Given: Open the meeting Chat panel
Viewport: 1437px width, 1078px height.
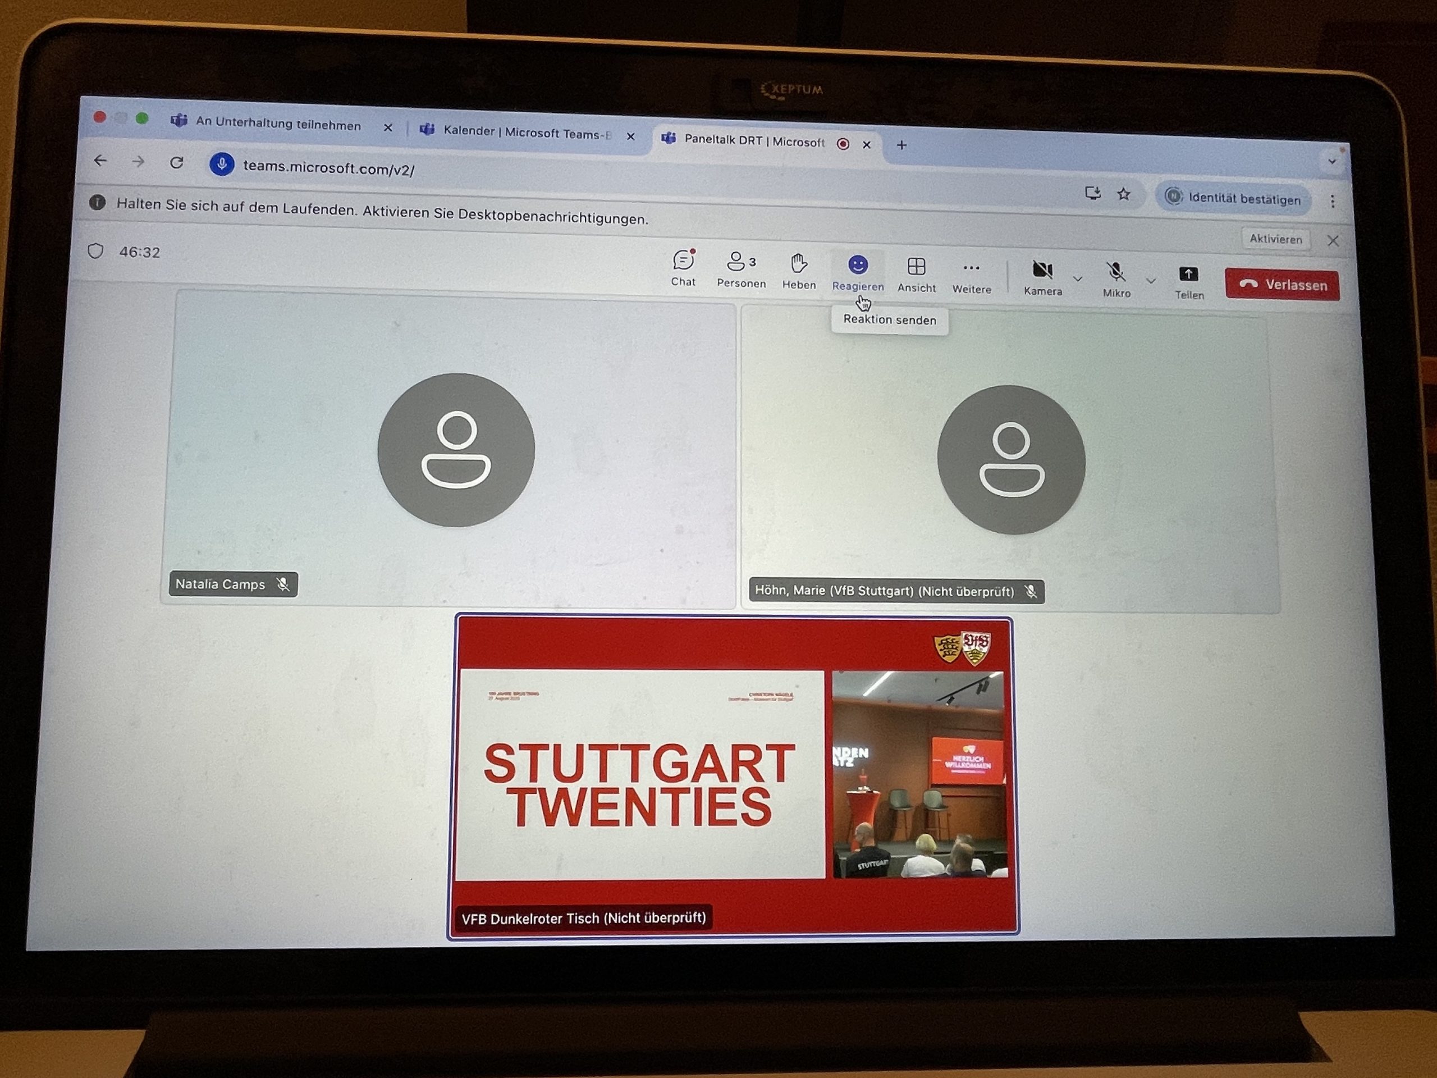Looking at the screenshot, I should [683, 268].
